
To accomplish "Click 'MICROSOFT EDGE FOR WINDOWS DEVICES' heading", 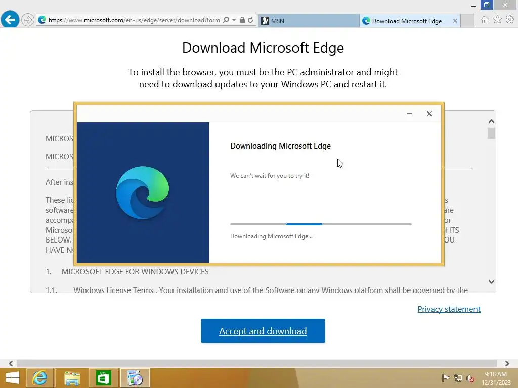I will coord(135,271).
